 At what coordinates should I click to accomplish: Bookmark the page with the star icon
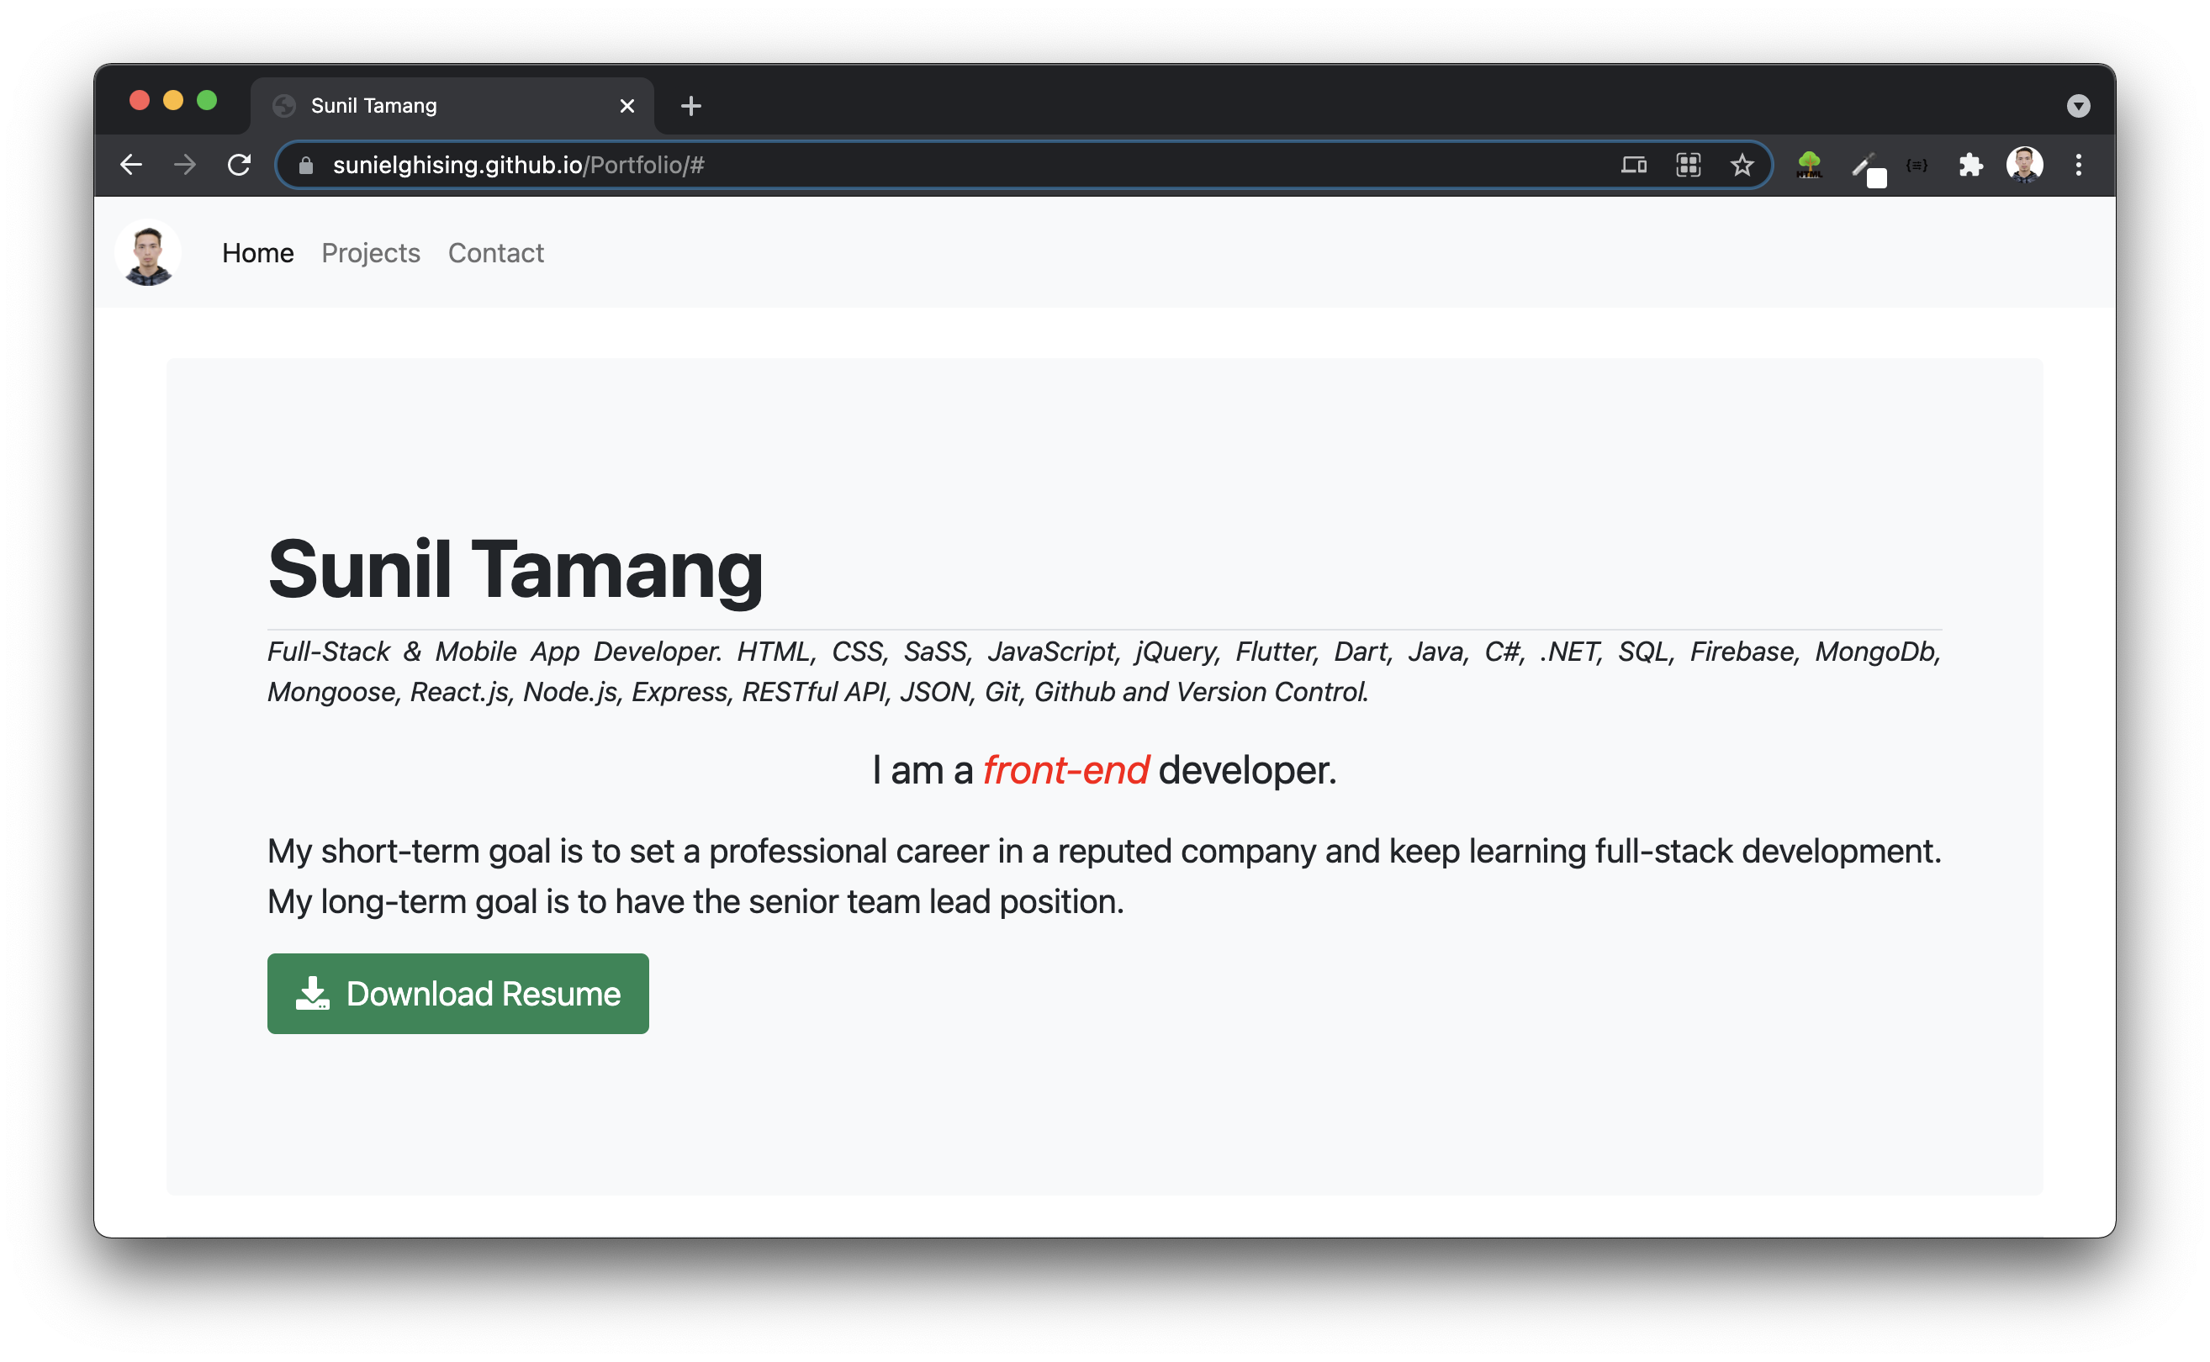click(1742, 165)
